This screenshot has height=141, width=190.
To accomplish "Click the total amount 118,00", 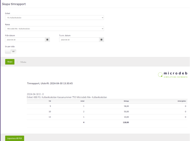I will click(126, 122).
